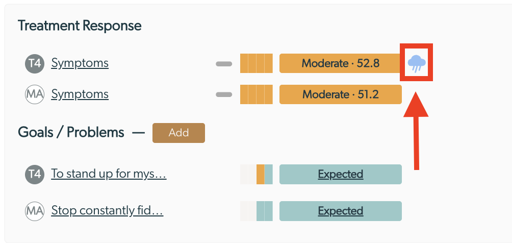Click orange history bars for MA Symptoms
This screenshot has height=243, width=512.
257,94
